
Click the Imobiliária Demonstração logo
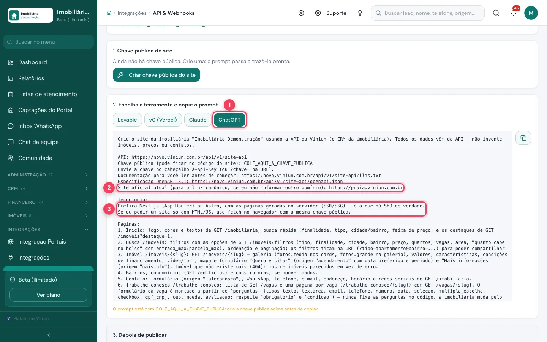[x=30, y=15]
